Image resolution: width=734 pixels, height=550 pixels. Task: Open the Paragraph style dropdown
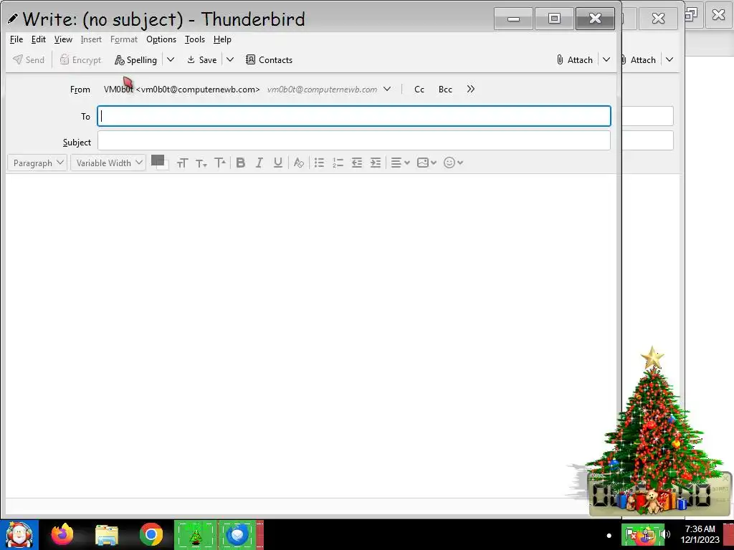click(x=37, y=163)
